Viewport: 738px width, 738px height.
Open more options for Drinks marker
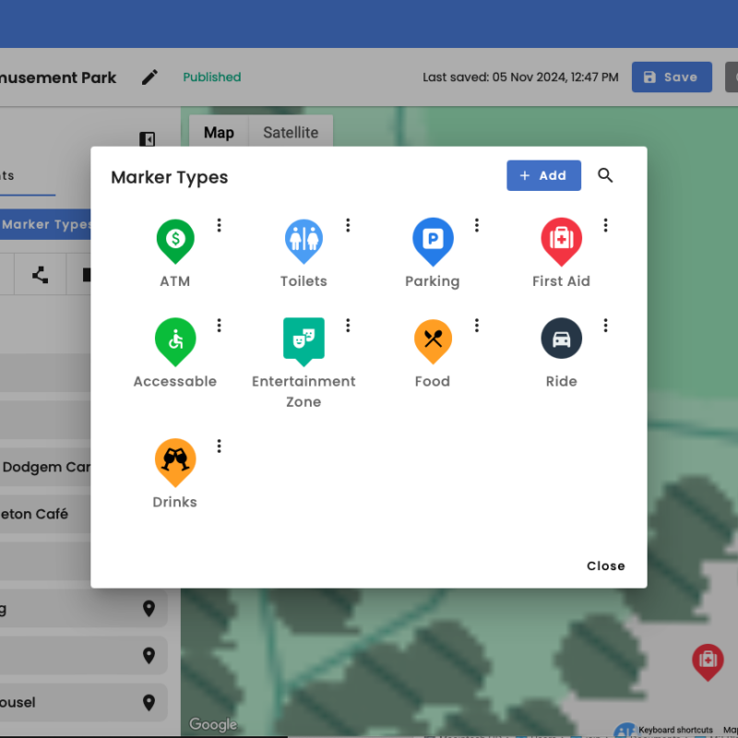pos(220,446)
